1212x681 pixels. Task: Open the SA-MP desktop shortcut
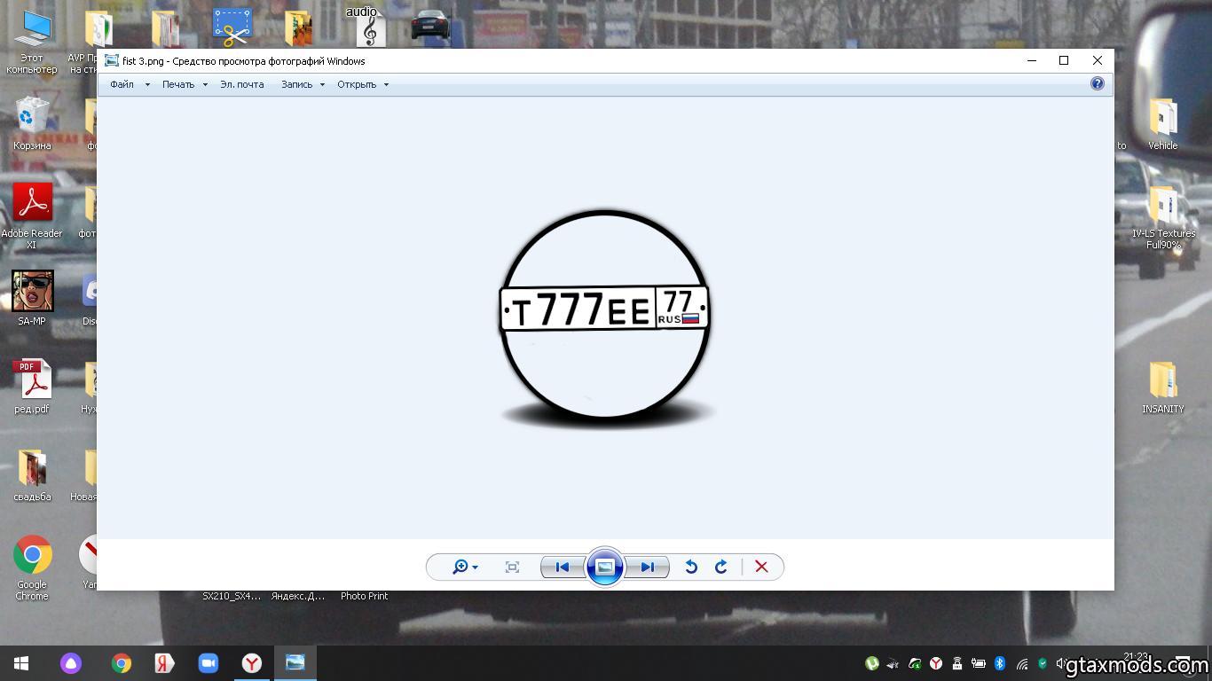tap(33, 292)
